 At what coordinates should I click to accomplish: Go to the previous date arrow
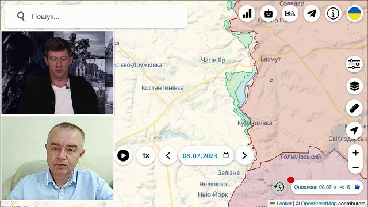(x=168, y=156)
